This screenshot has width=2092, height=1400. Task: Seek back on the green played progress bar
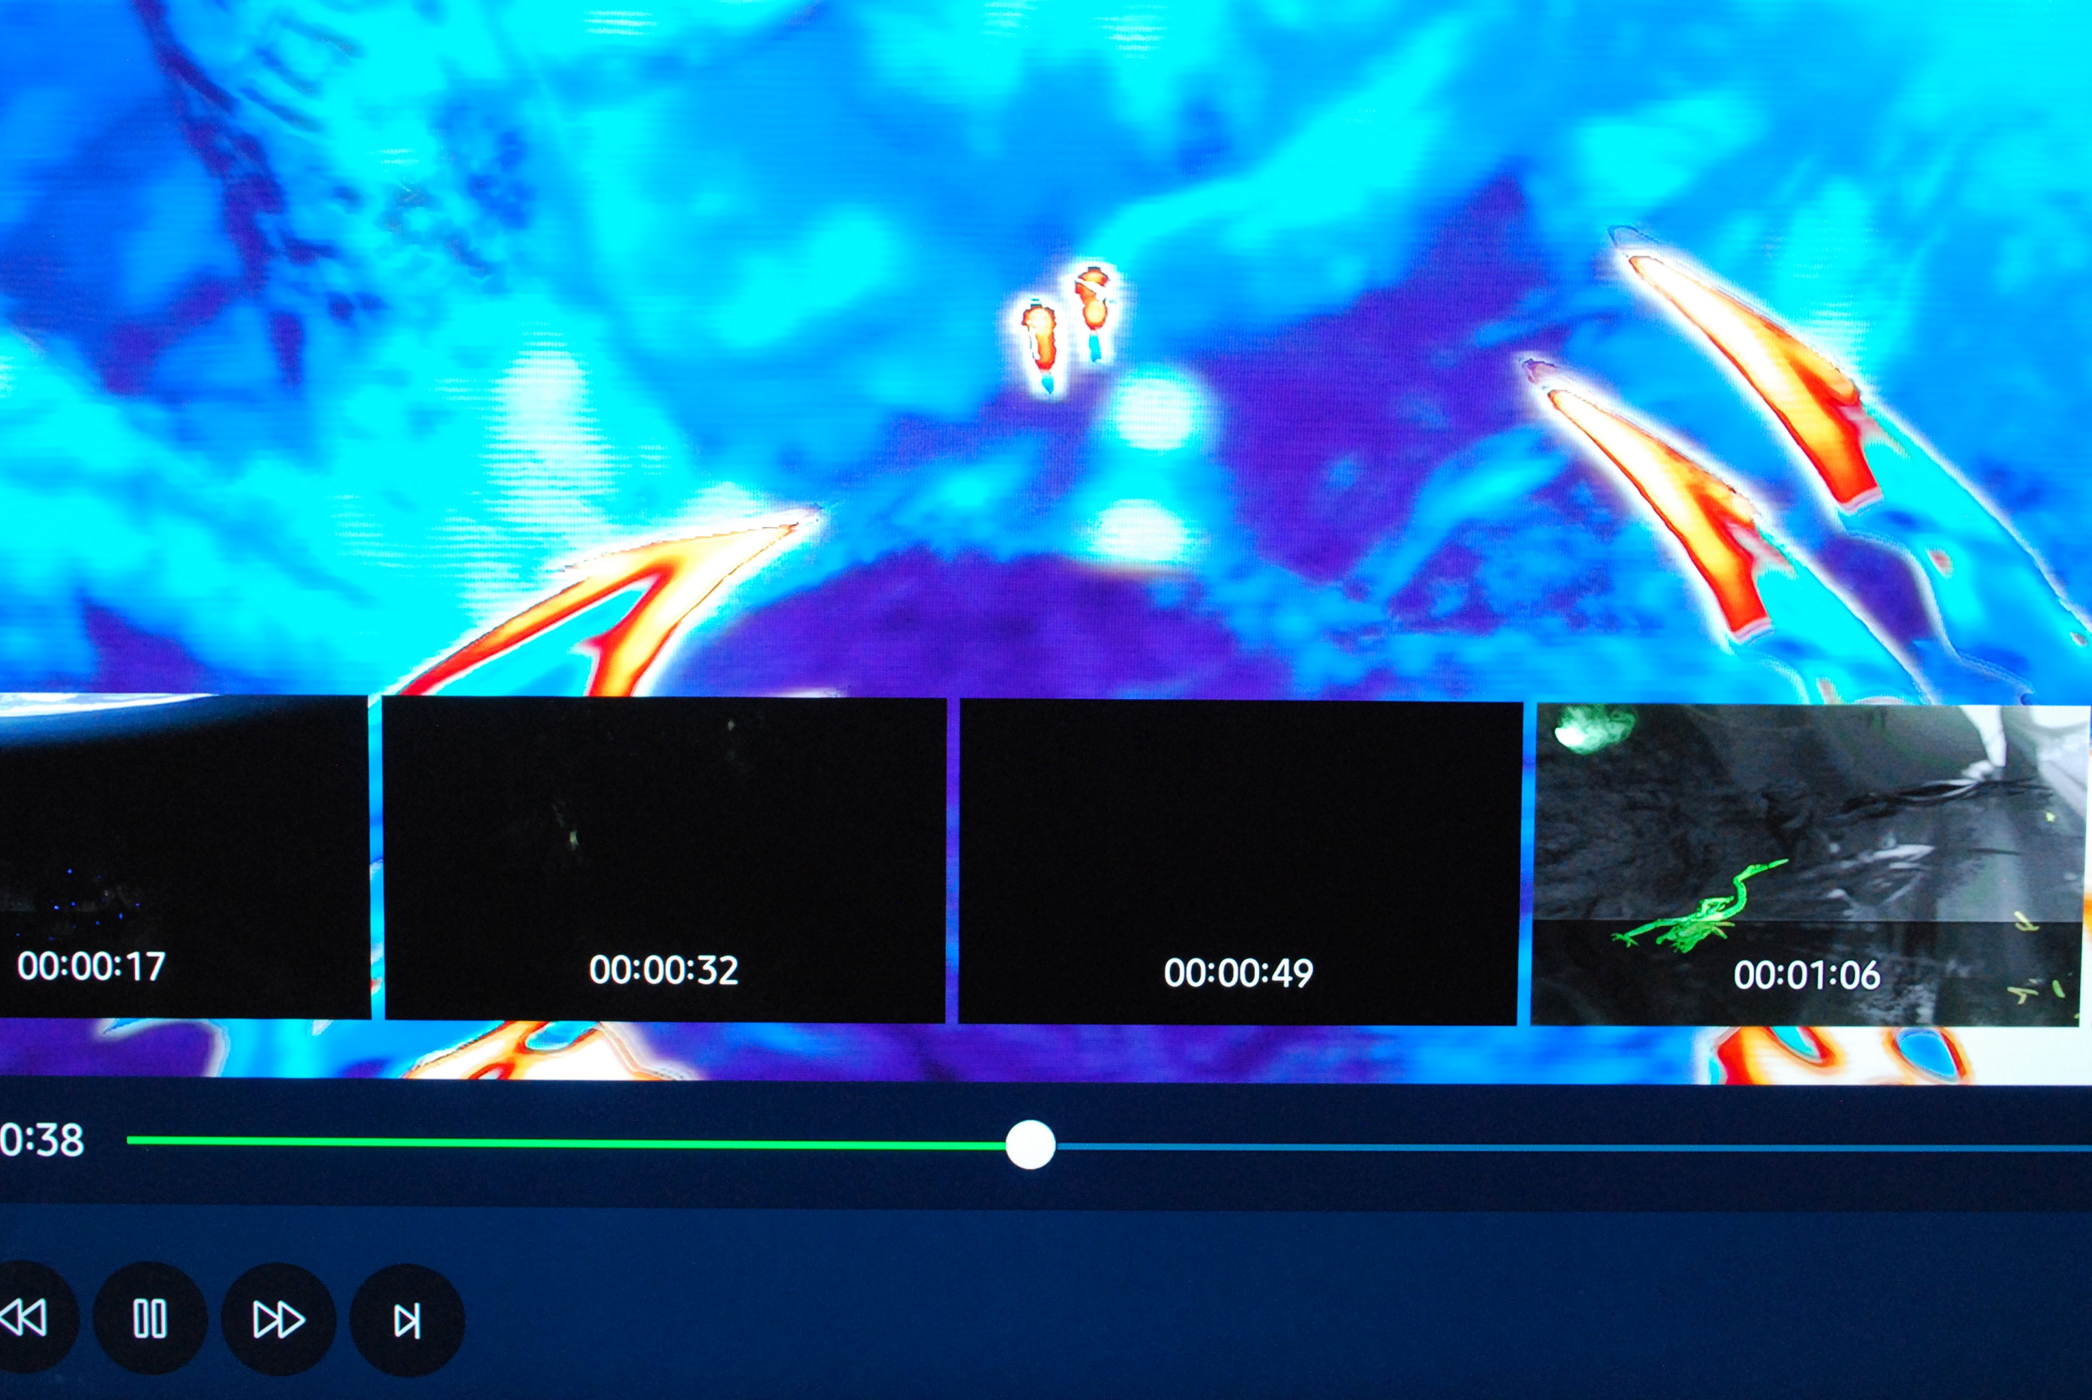(566, 1142)
